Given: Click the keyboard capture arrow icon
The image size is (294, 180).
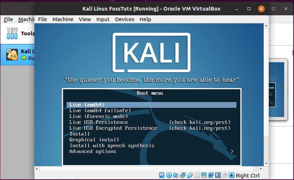Looking at the screenshot, I should (x=232, y=175).
